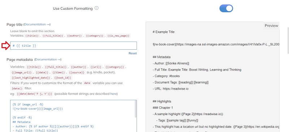Toggle the Use Custom Formatting switch off
Viewport: 289px width, 132px height.
[226, 8]
